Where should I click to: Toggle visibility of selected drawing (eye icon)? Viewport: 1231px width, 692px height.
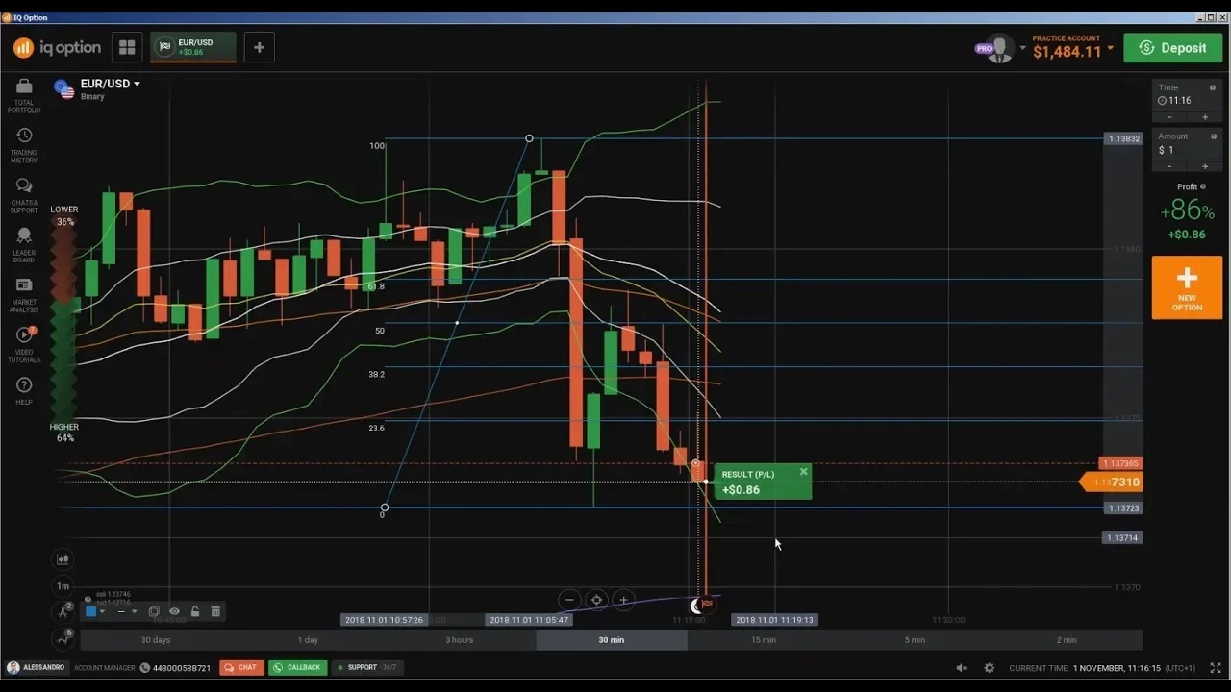click(174, 611)
